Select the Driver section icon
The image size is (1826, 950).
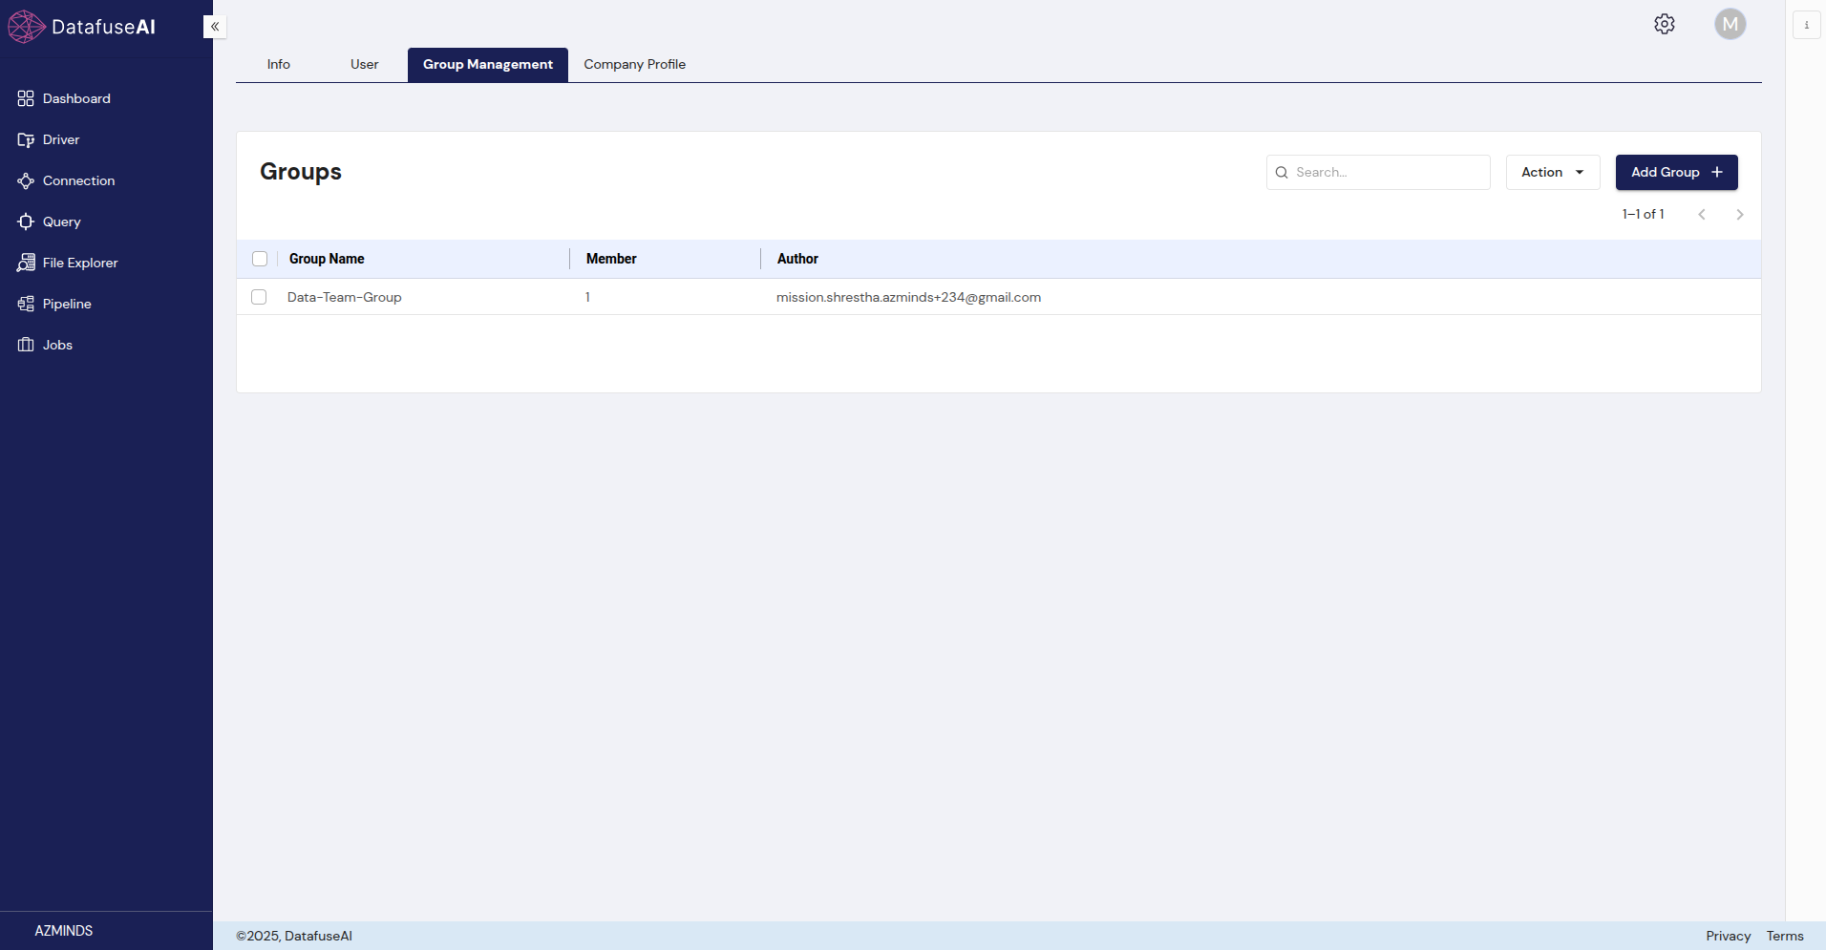[25, 139]
